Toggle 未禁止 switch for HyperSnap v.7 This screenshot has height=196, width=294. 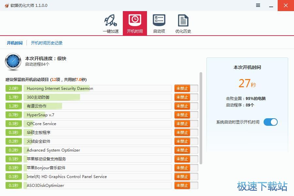[x=186, y=115]
